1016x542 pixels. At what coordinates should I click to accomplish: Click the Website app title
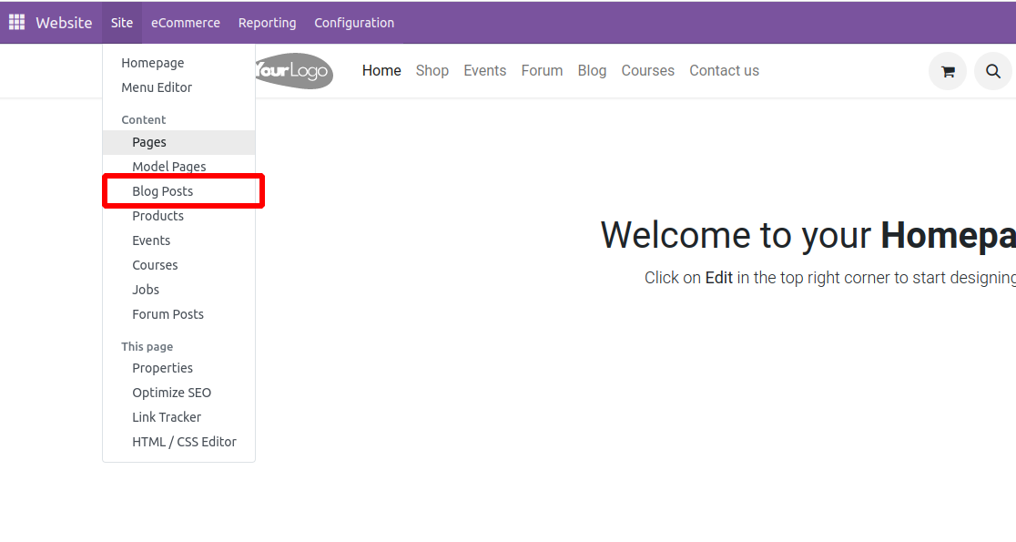64,23
